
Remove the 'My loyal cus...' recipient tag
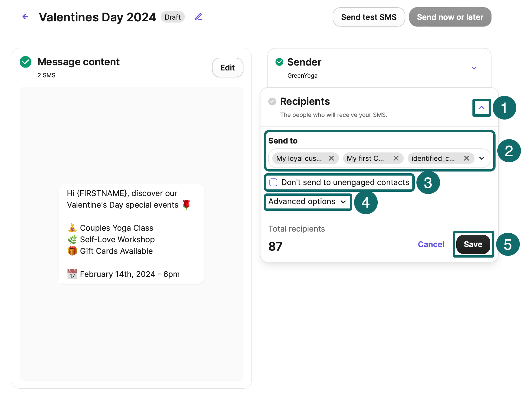tap(331, 158)
